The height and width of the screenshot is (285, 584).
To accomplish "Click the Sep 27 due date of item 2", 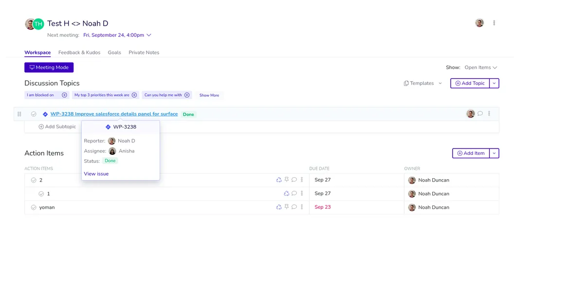I will 323,180.
